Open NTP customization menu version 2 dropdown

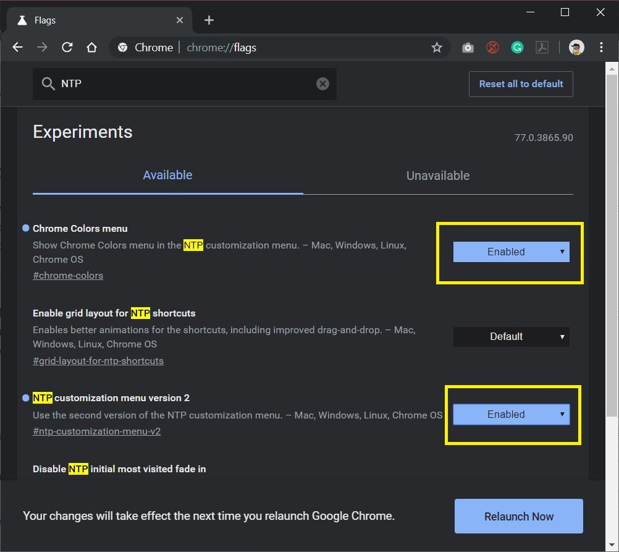(512, 415)
